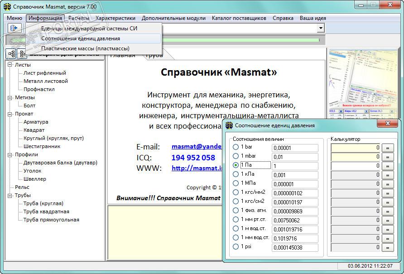The height and width of the screenshot is (274, 404).
Task: Select Труба квадратная in the tree
Action: [x=46, y=212]
